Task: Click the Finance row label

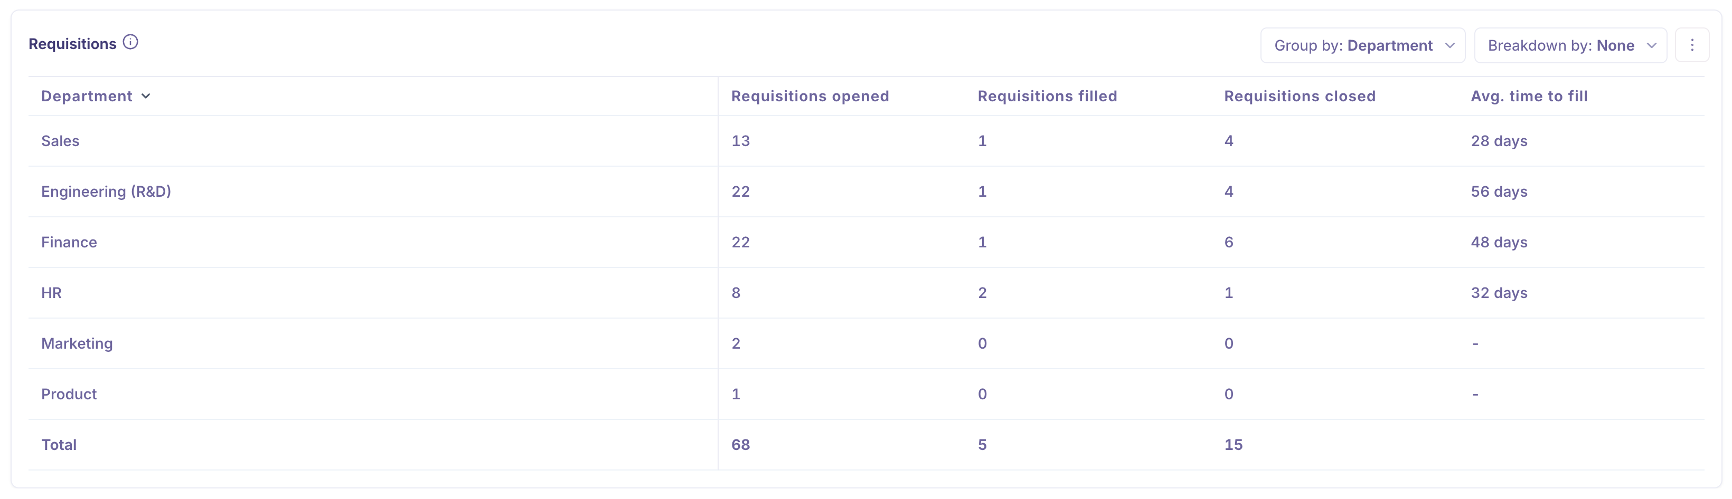Action: tap(69, 243)
